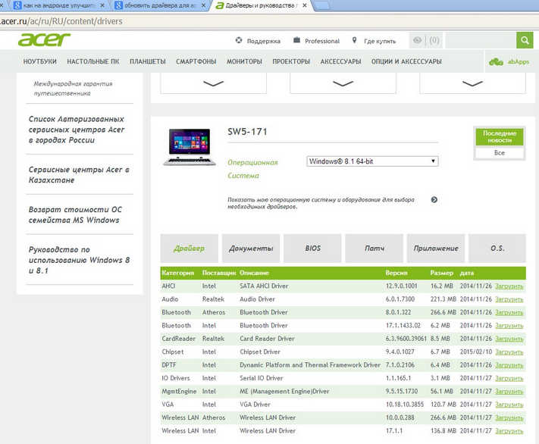This screenshot has height=444, width=539.
Task: Download the Atheros Wireless LAN Driver
Action: (509, 417)
